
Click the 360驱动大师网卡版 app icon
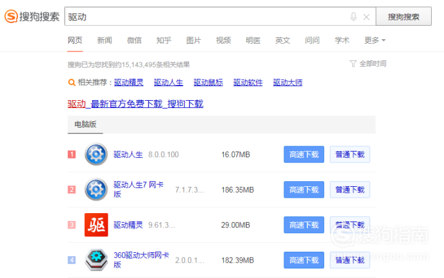[x=96, y=260]
